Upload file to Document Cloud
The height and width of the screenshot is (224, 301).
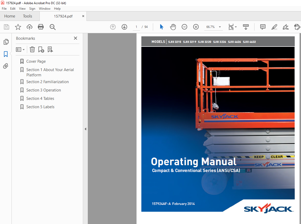(x=29, y=27)
